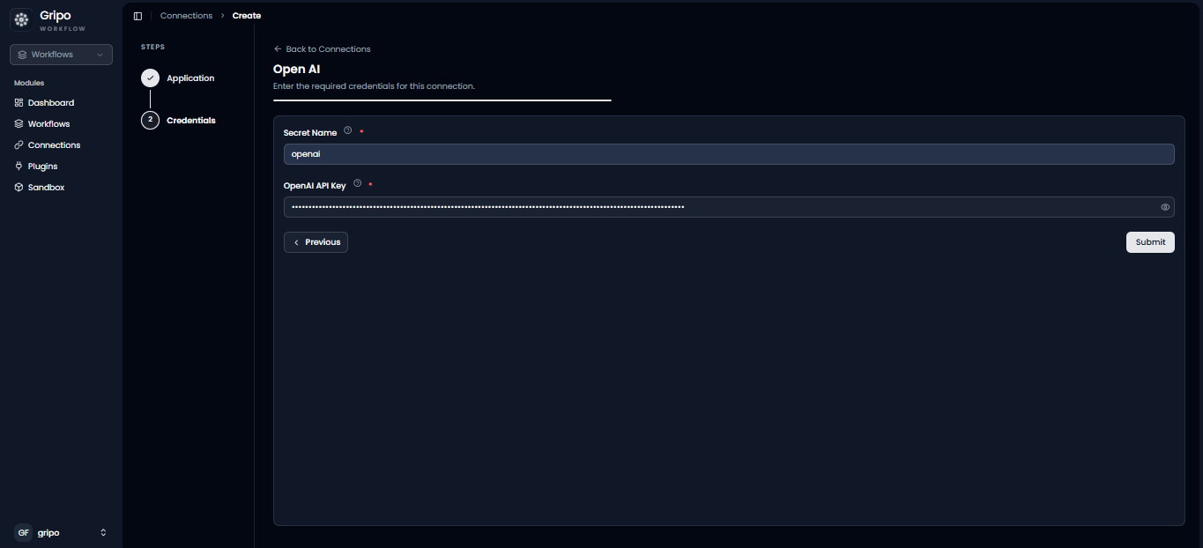Screen dimensions: 1203x548
Task: Click the Open AI heading
Action: coord(296,69)
